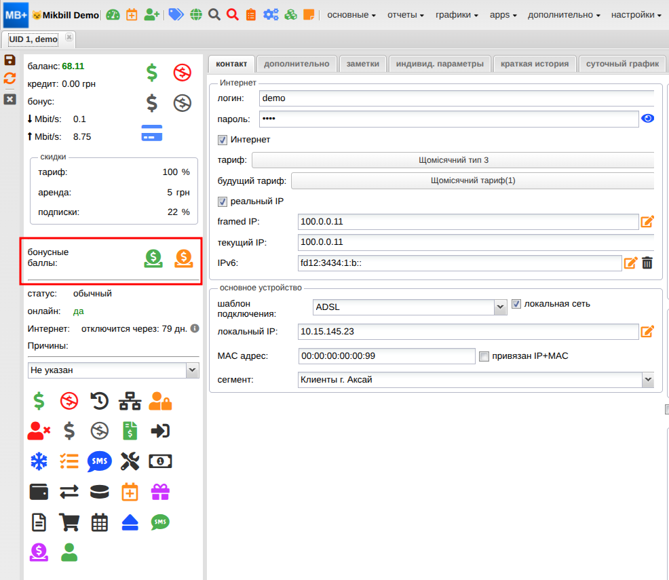Refresh user data with orange arrows icon

coord(9,79)
